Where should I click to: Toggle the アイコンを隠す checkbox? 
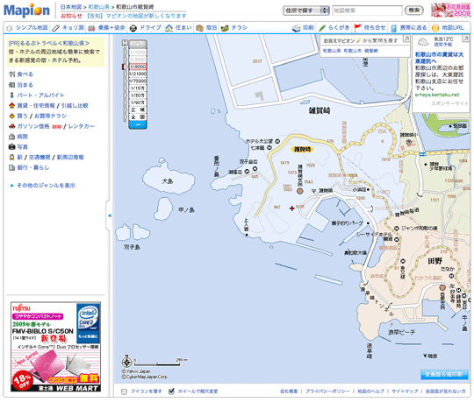124,391
